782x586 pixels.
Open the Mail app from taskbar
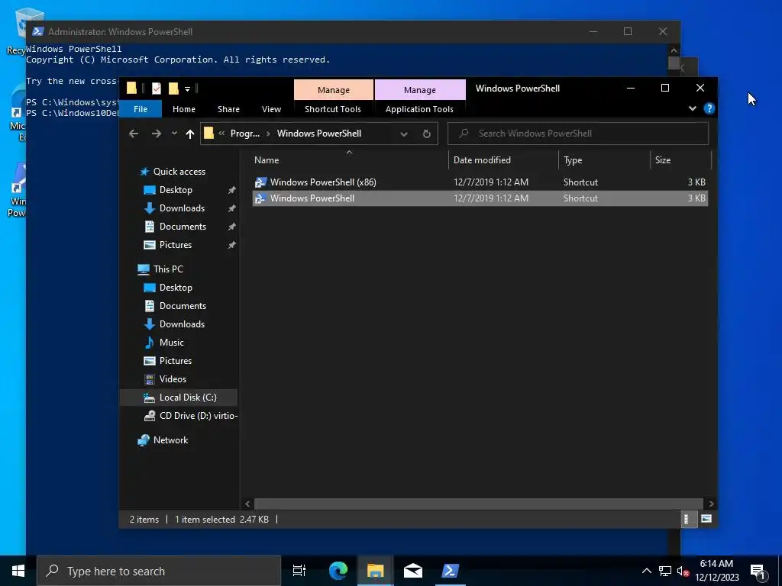click(x=412, y=571)
